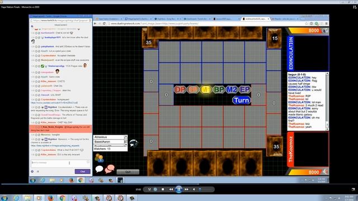Click the Quit button in duel window
358x201 pixels.
pyautogui.click(x=128, y=172)
